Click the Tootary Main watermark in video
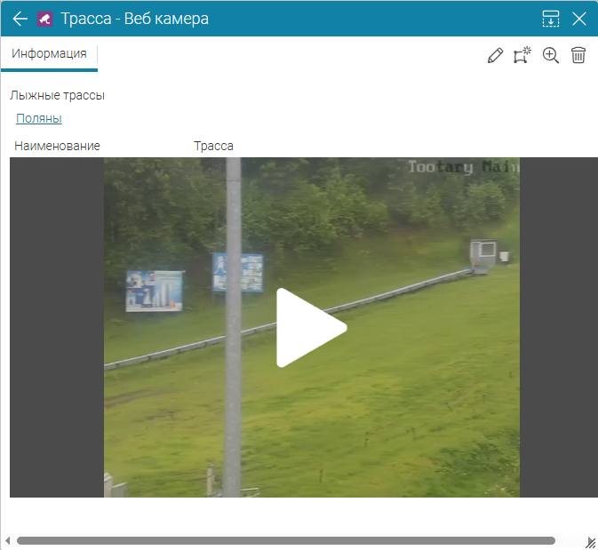This screenshot has width=598, height=550. coord(462,167)
